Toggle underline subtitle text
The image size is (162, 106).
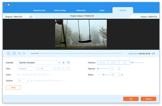(x=68, y=69)
